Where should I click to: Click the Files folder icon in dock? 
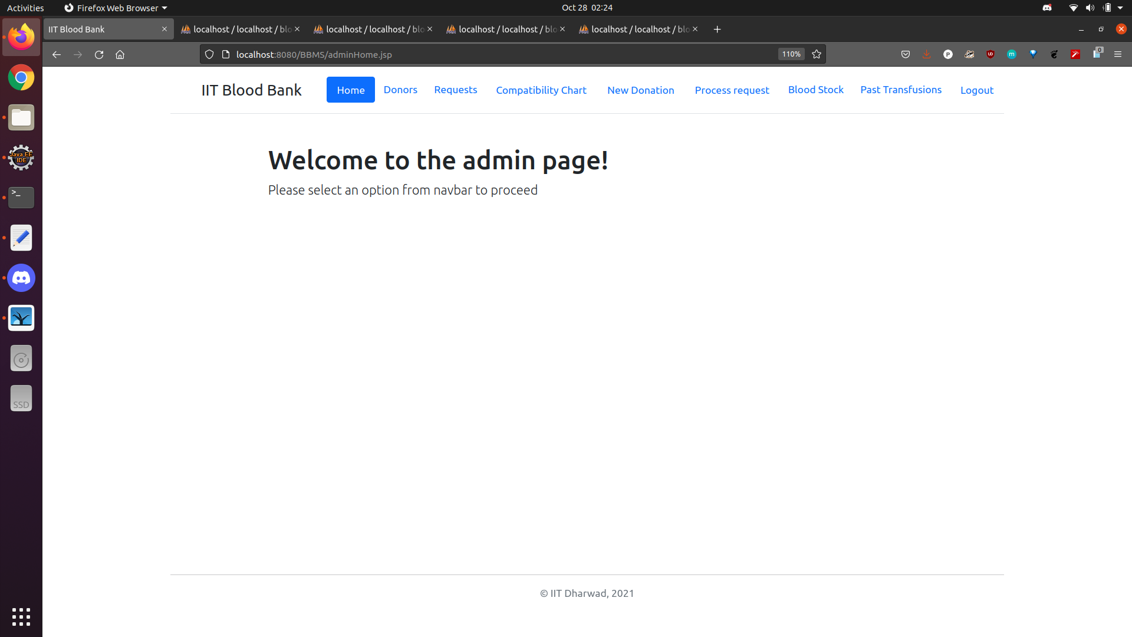(x=21, y=117)
